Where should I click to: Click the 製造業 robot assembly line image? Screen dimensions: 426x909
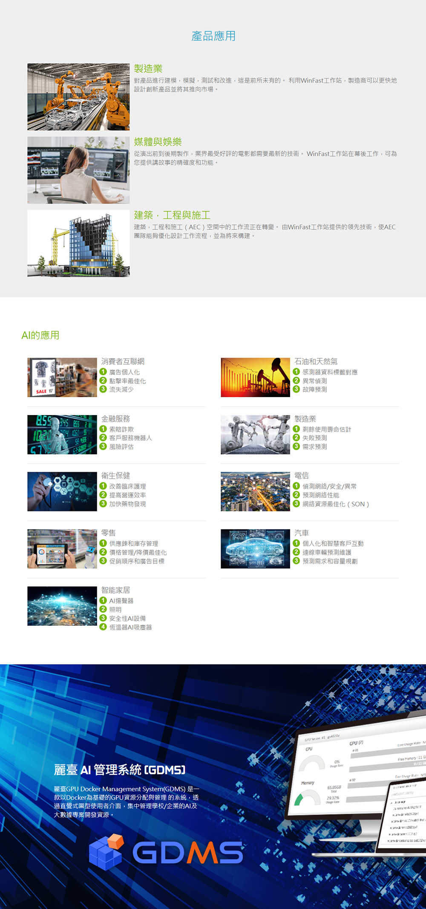click(x=78, y=97)
